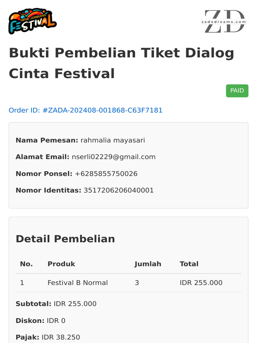Click the green PAID status badge
Viewport: 257px width, 343px height.
(x=237, y=91)
